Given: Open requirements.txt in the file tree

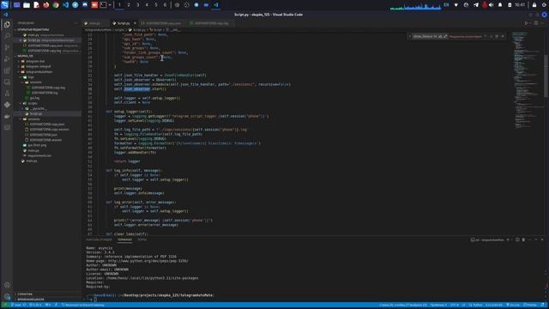Looking at the screenshot, I should pyautogui.click(x=39, y=155).
